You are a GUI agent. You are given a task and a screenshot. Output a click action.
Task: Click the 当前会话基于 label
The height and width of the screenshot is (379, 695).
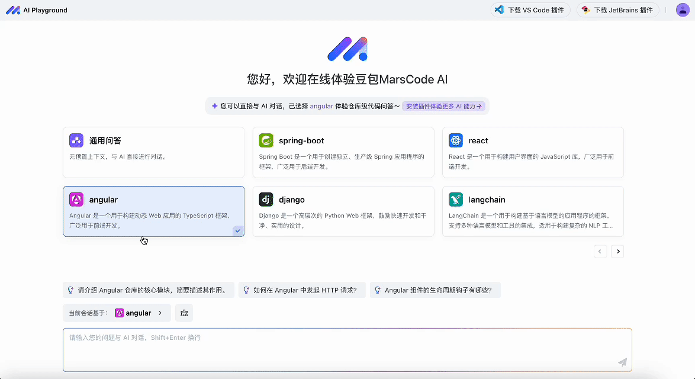pos(88,313)
